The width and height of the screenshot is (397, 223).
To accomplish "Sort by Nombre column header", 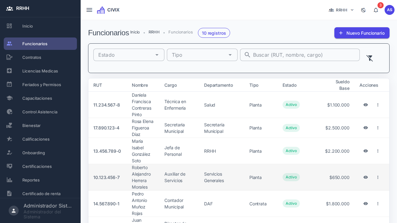I will tap(140, 85).
